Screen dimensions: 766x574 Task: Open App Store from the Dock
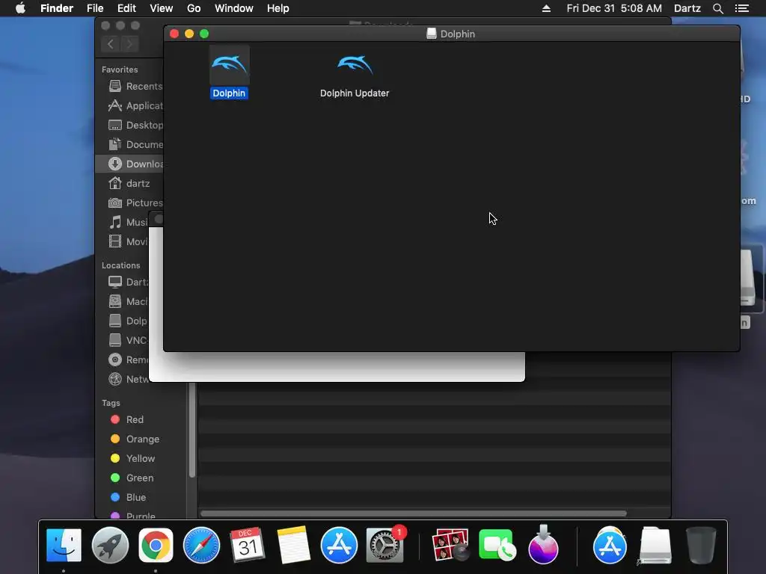(339, 545)
